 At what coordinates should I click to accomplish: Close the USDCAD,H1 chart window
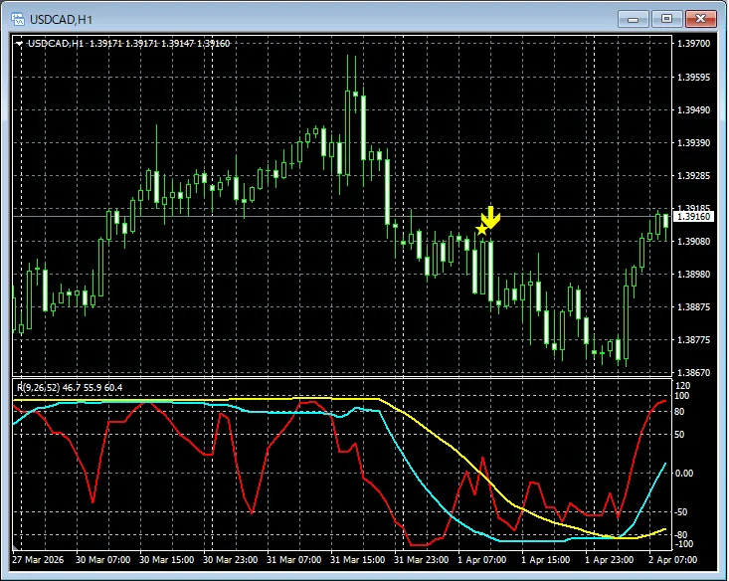(x=700, y=19)
